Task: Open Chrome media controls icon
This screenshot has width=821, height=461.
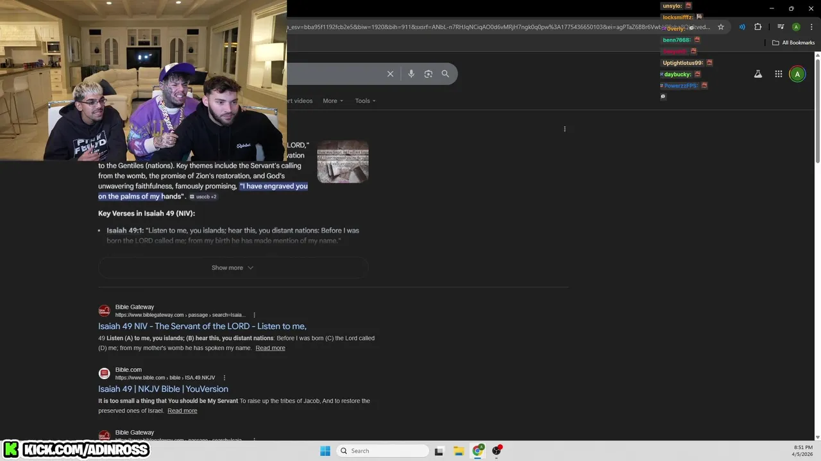Action: [x=781, y=27]
